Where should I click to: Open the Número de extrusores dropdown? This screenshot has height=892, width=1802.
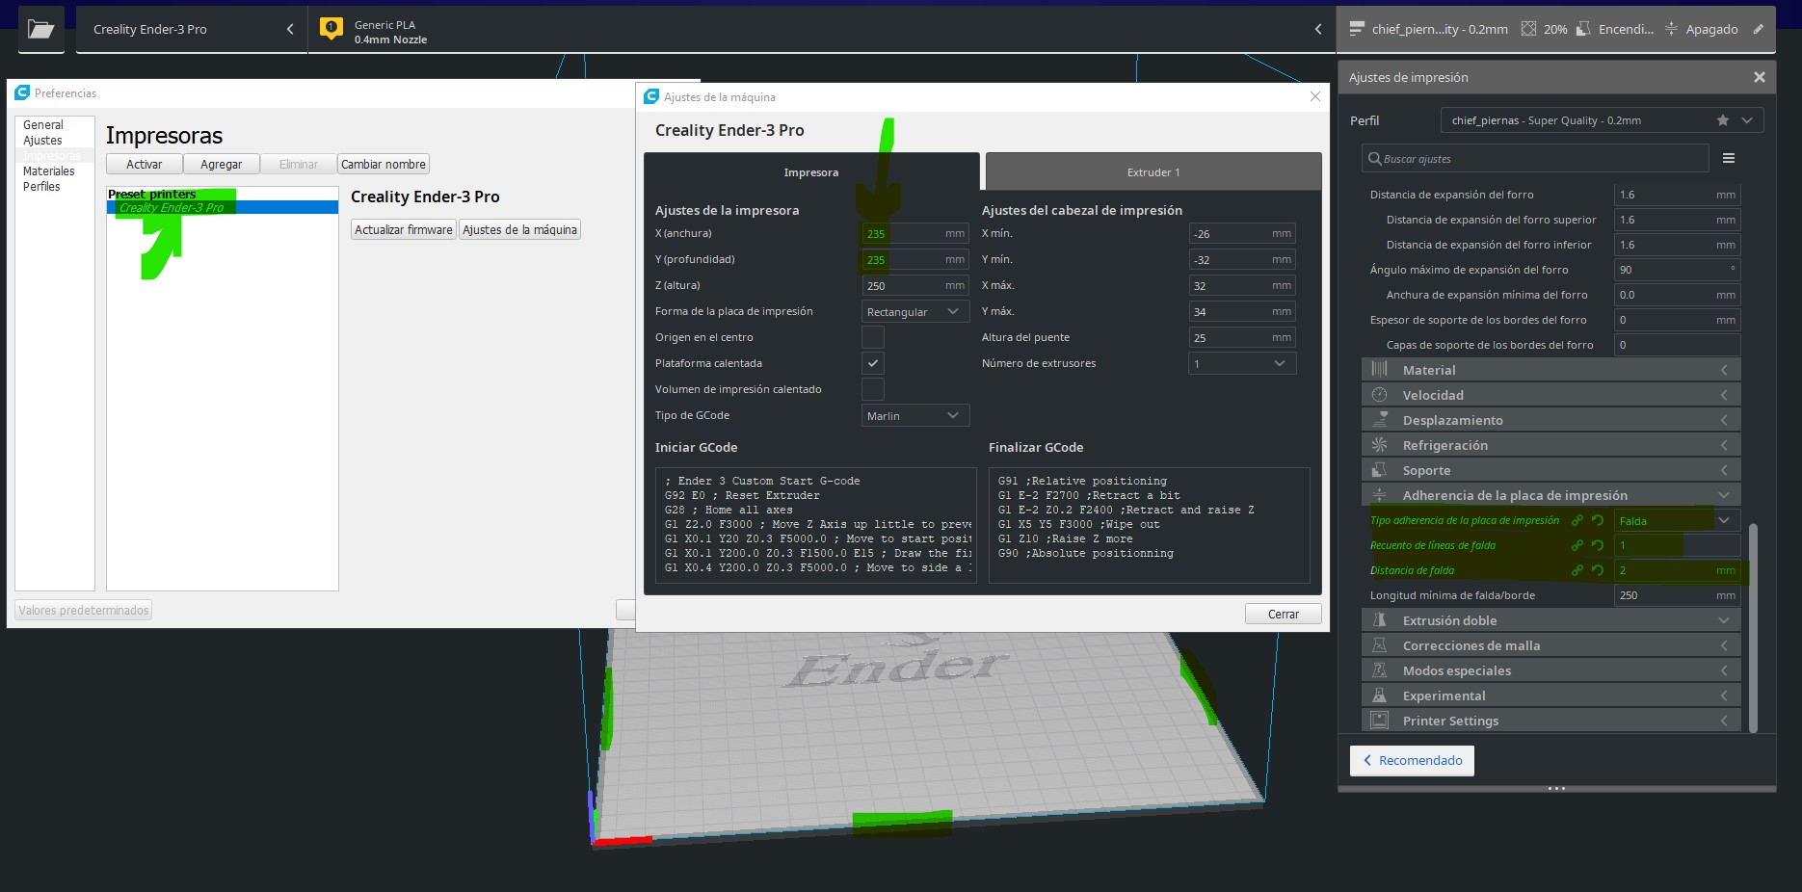[x=1242, y=363]
